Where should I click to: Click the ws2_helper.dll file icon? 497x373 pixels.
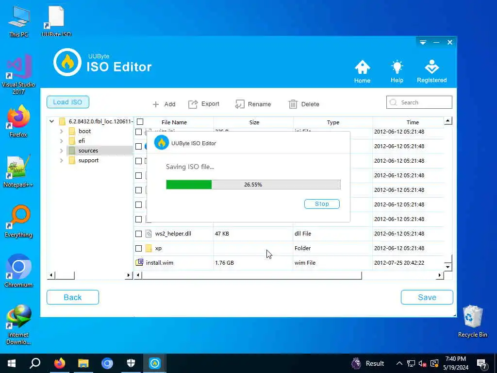click(149, 234)
